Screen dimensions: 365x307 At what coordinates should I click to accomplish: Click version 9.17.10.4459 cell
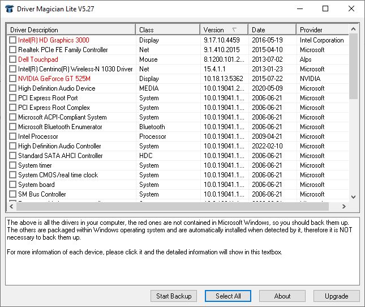(222, 40)
